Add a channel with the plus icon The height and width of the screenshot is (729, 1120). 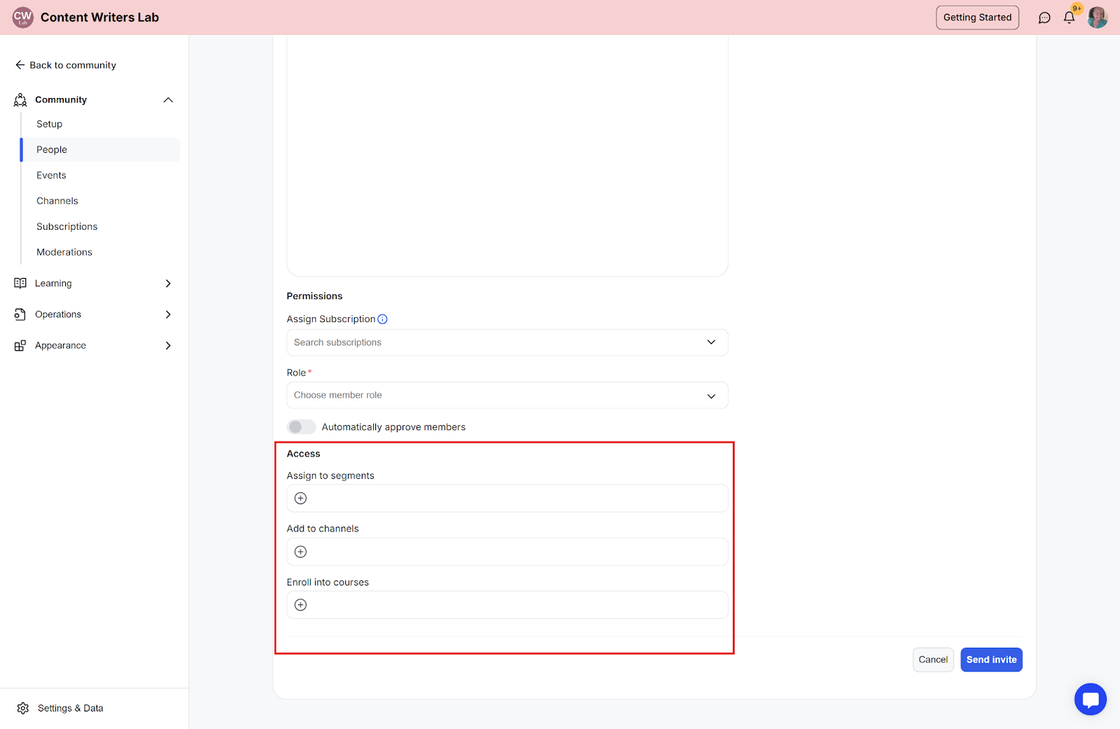(x=301, y=552)
